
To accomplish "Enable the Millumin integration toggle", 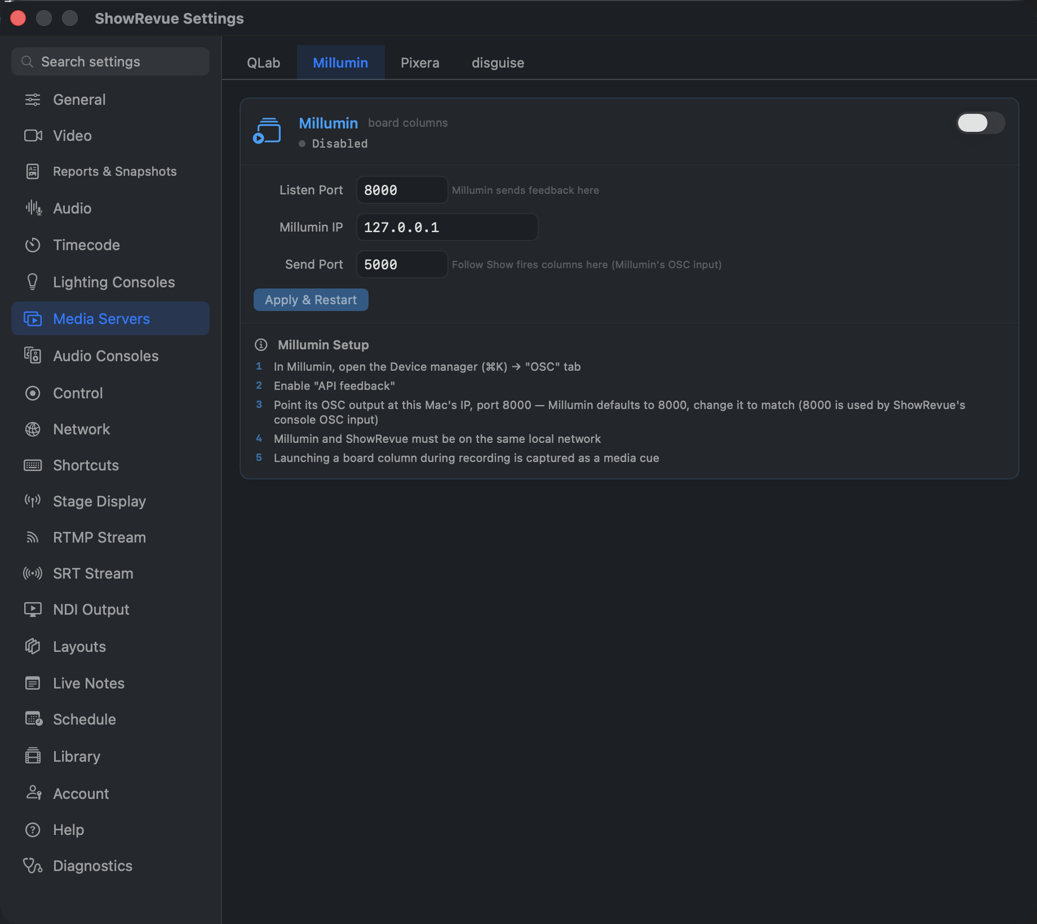I will 981,123.
